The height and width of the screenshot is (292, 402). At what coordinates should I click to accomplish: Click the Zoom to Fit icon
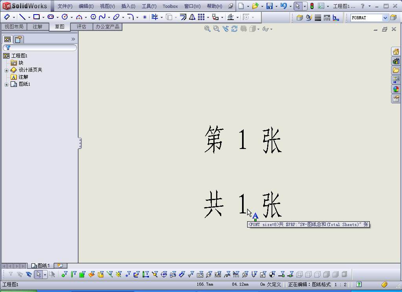[207, 29]
